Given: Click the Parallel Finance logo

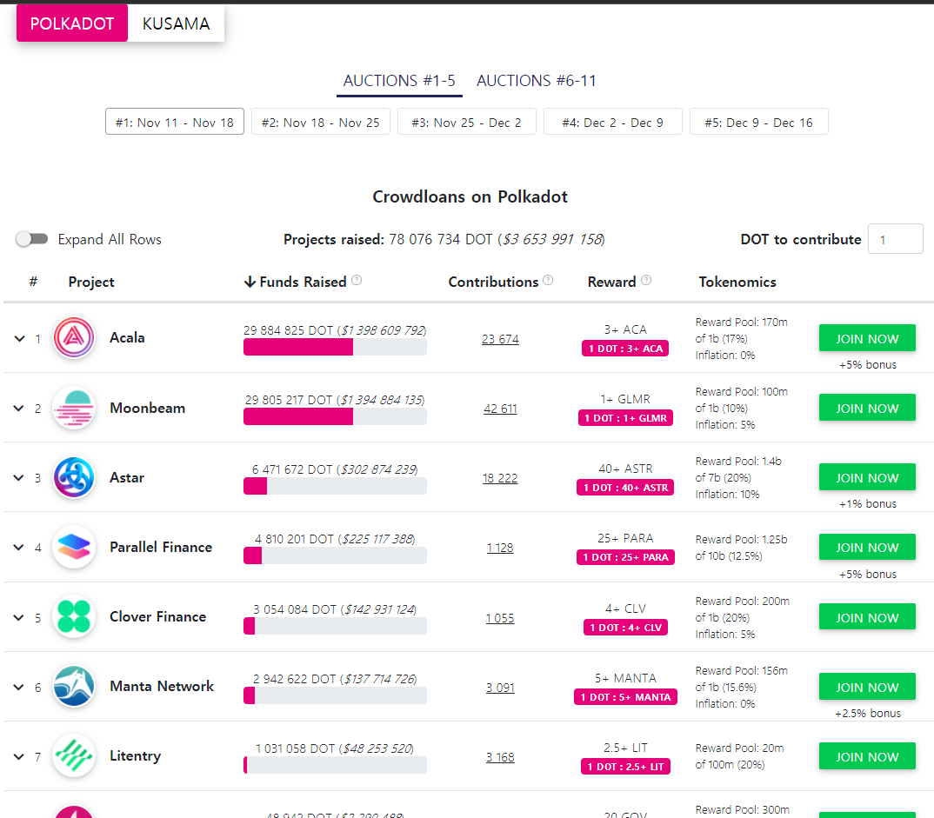Looking at the screenshot, I should click(x=74, y=547).
